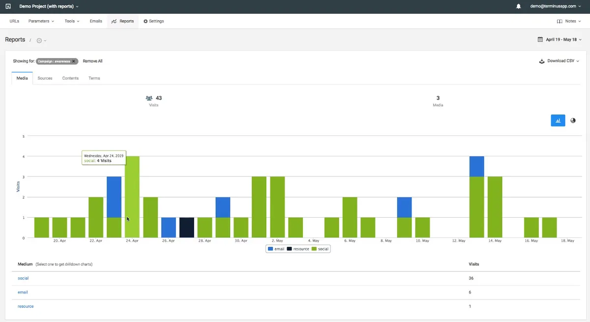Viewport: 590px width, 322px height.
Task: Toggle the social series in chart legend
Action: (321, 249)
